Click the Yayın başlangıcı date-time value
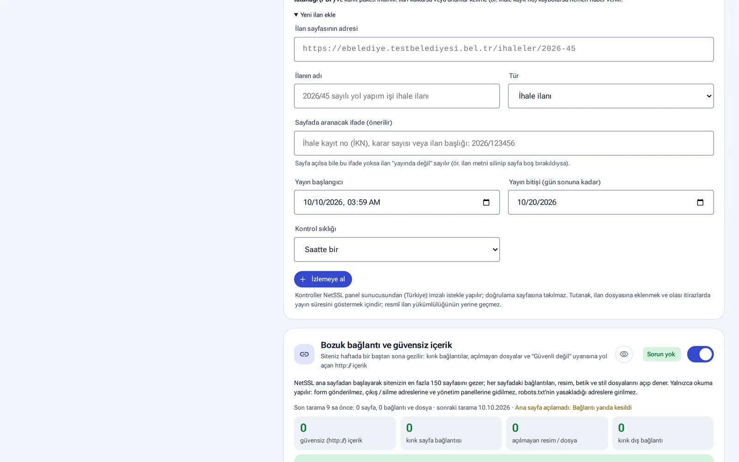Image resolution: width=739 pixels, height=462 pixels. coord(342,202)
